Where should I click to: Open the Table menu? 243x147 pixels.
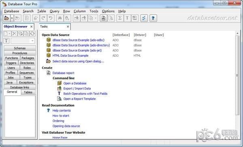tap(42, 11)
